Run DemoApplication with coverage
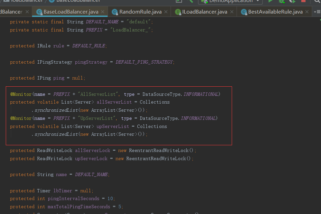 pyautogui.click(x=292, y=1)
